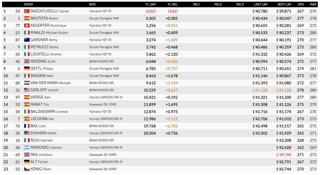The height and width of the screenshot is (175, 321).
Task: Click the LEAD text in FL GAP column
Action: (151, 11)
